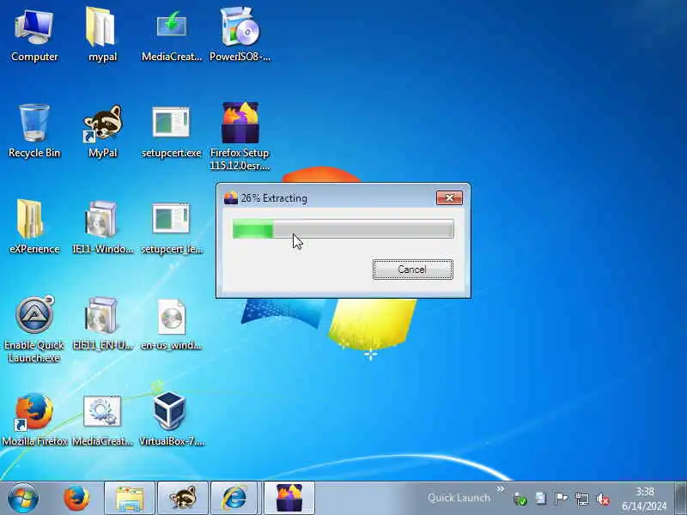687x515 pixels.
Task: Click the muted volume tray icon
Action: click(603, 499)
